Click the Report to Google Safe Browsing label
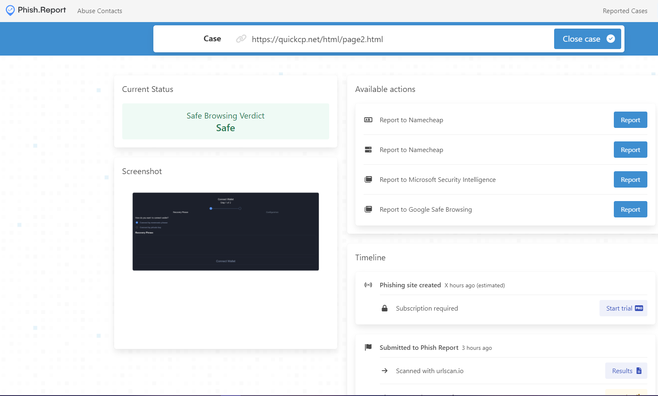658x396 pixels. point(426,209)
